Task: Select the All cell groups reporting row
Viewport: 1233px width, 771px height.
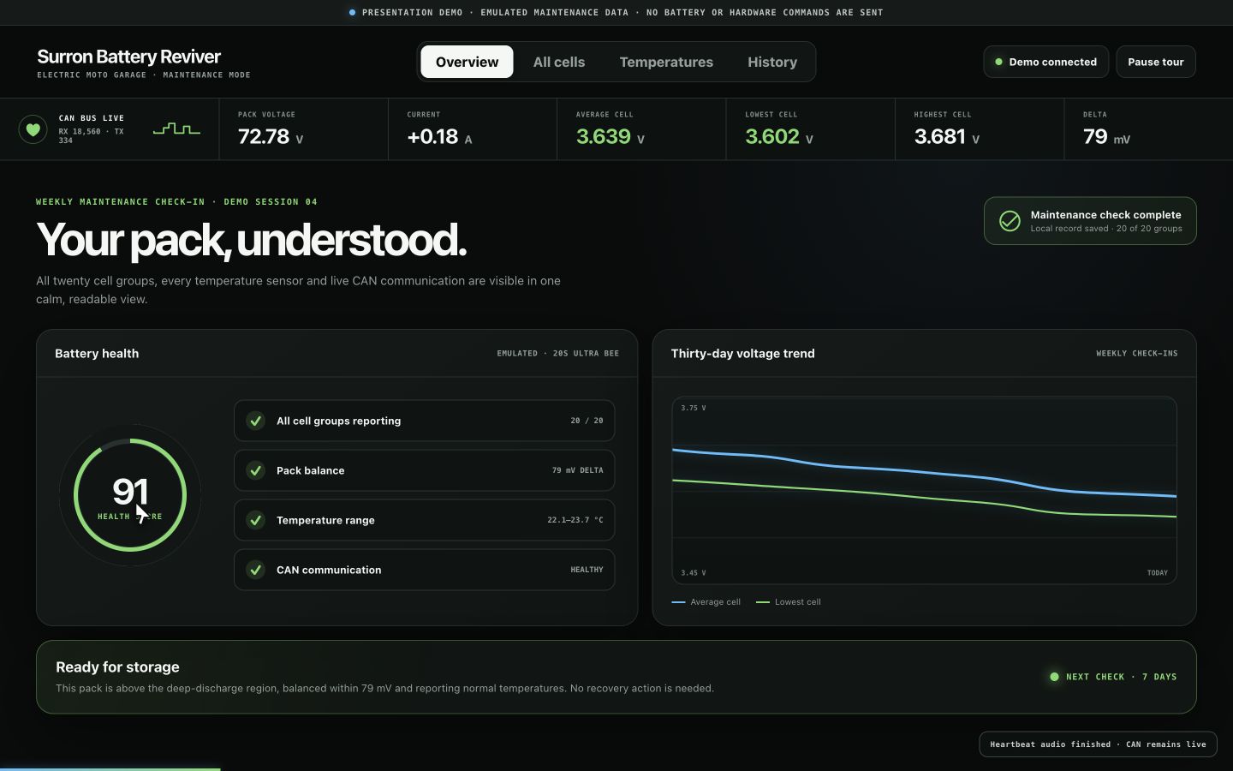Action: pyautogui.click(x=424, y=421)
